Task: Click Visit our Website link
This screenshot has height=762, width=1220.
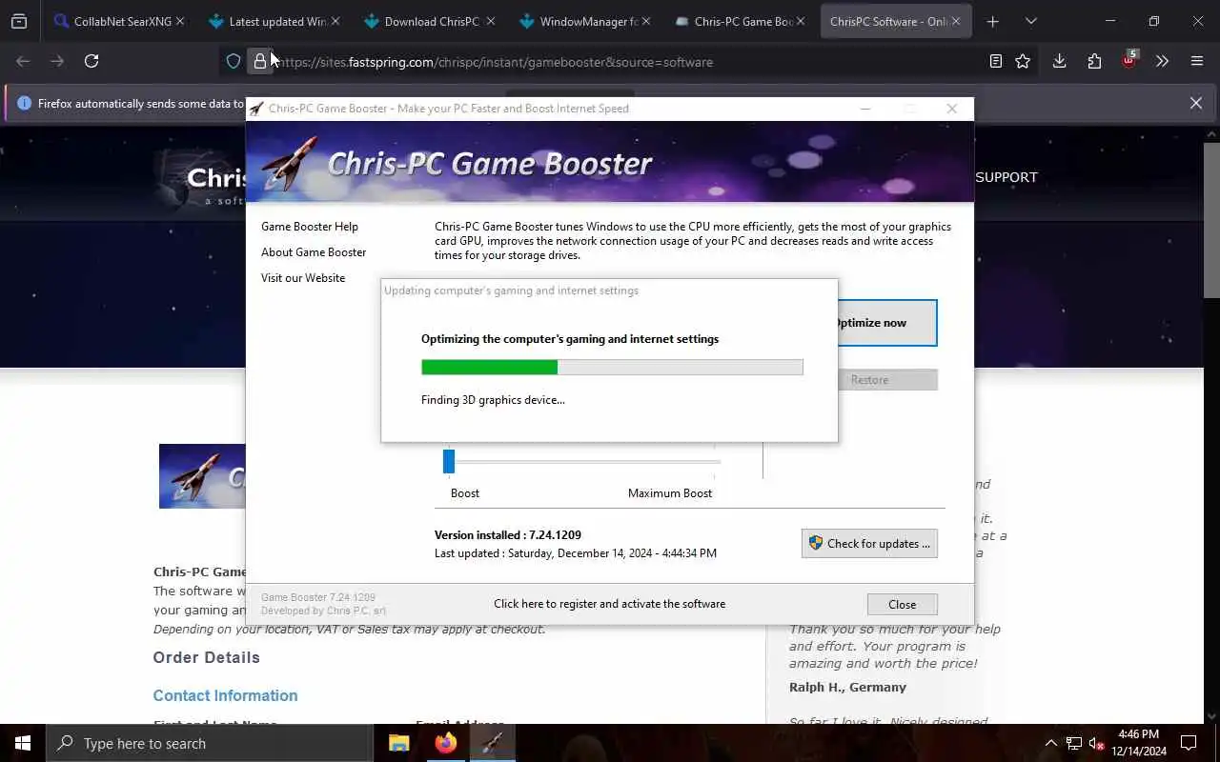Action: [x=303, y=278]
